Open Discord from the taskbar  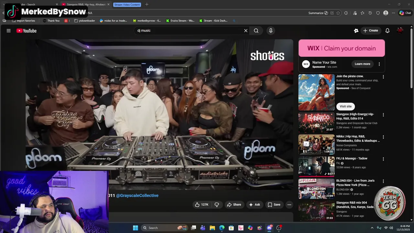(269, 228)
